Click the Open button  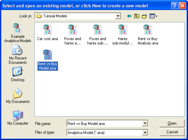(172, 123)
